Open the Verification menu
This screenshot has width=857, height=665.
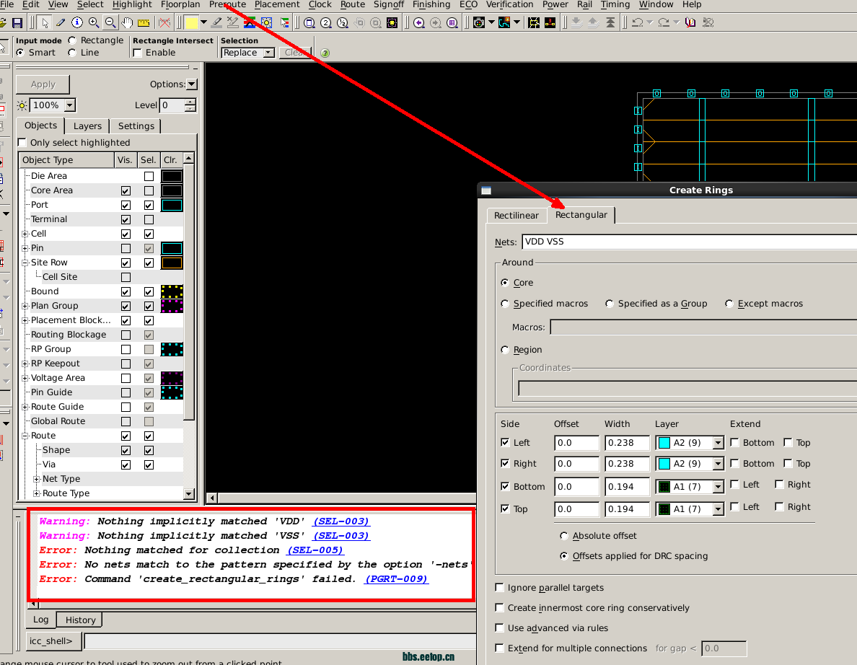(x=509, y=4)
